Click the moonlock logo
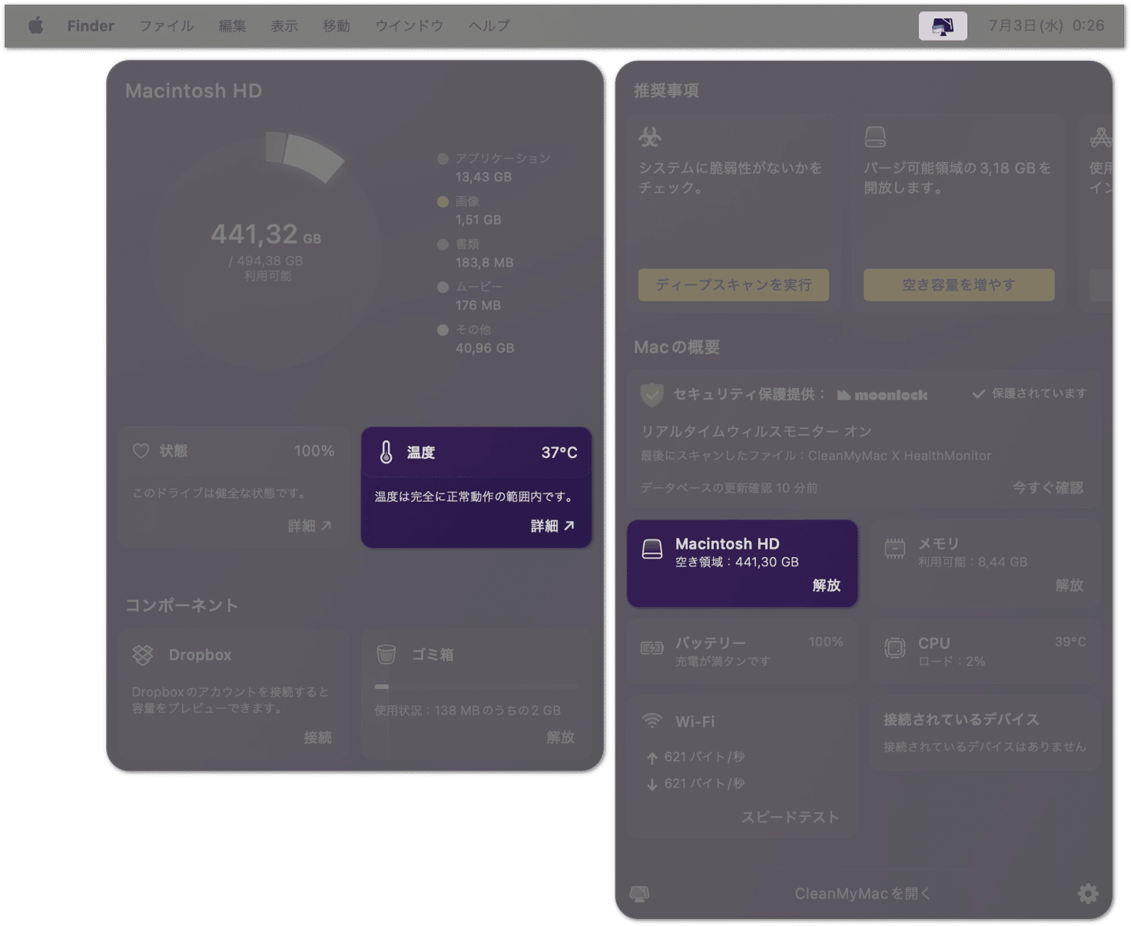The width and height of the screenshot is (1131, 926). [883, 395]
